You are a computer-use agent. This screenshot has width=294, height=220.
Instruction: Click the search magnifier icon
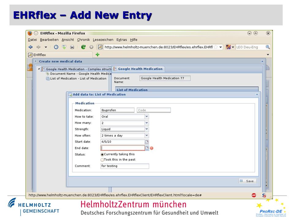(x=268, y=47)
